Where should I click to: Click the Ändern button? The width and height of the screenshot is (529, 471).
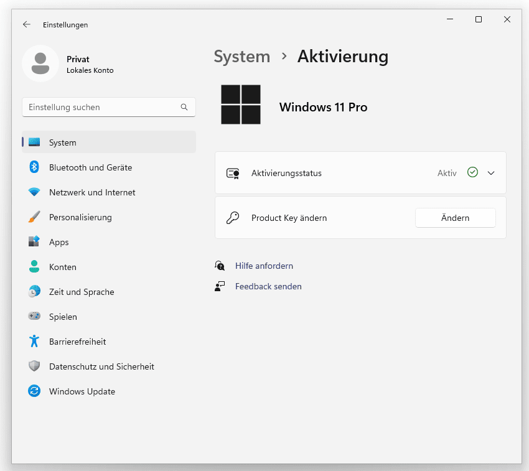pyautogui.click(x=456, y=218)
